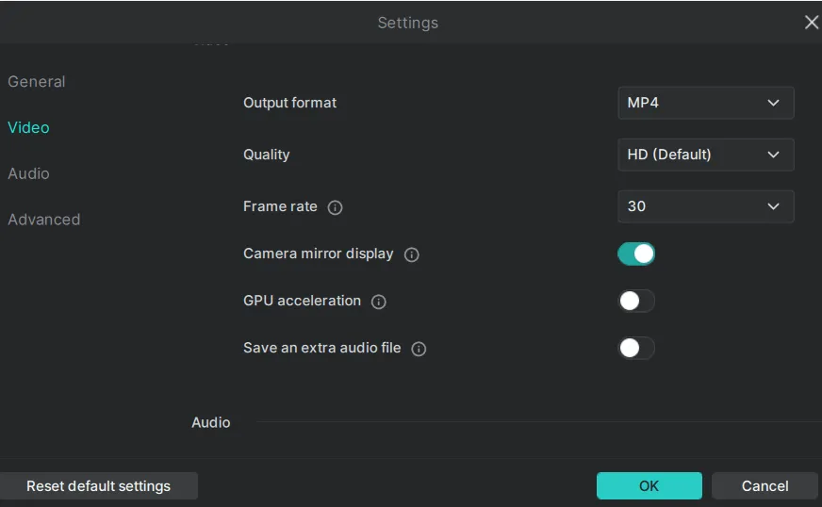Close the Settings dialog with the X
This screenshot has width=822, height=507.
click(811, 23)
